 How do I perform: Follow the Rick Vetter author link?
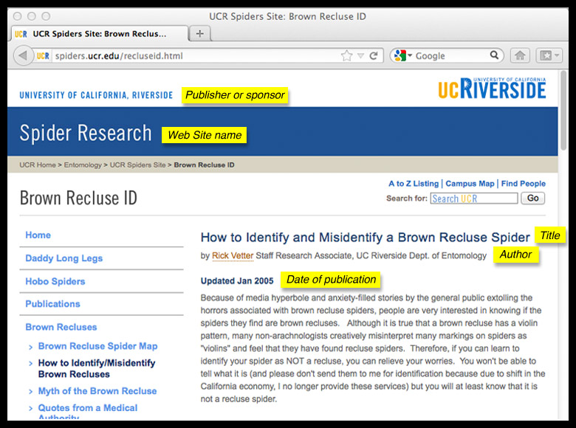pyautogui.click(x=233, y=255)
